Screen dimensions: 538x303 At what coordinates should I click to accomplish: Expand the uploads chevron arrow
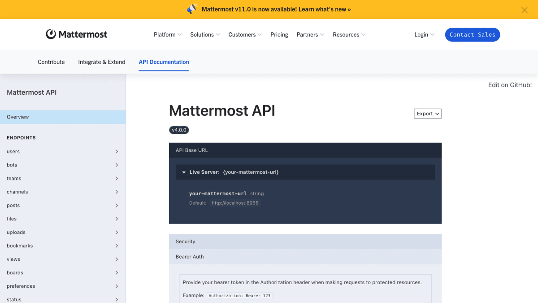[117, 233]
